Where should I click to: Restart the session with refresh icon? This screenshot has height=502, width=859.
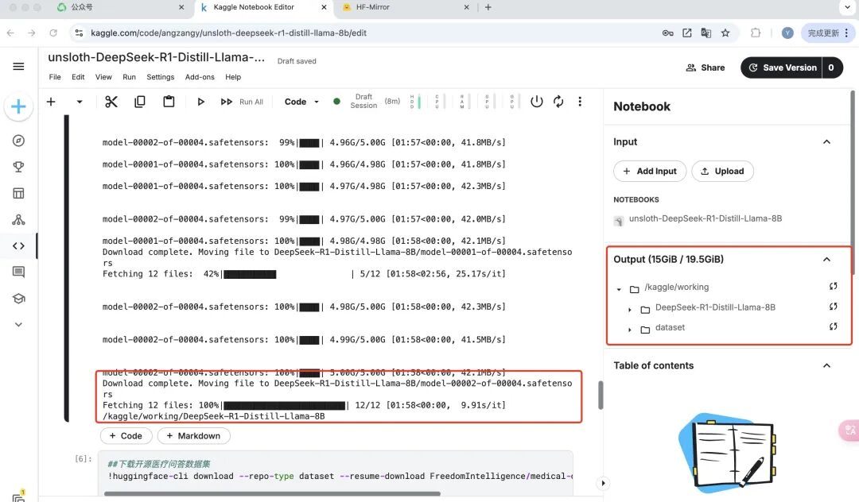[x=558, y=101]
